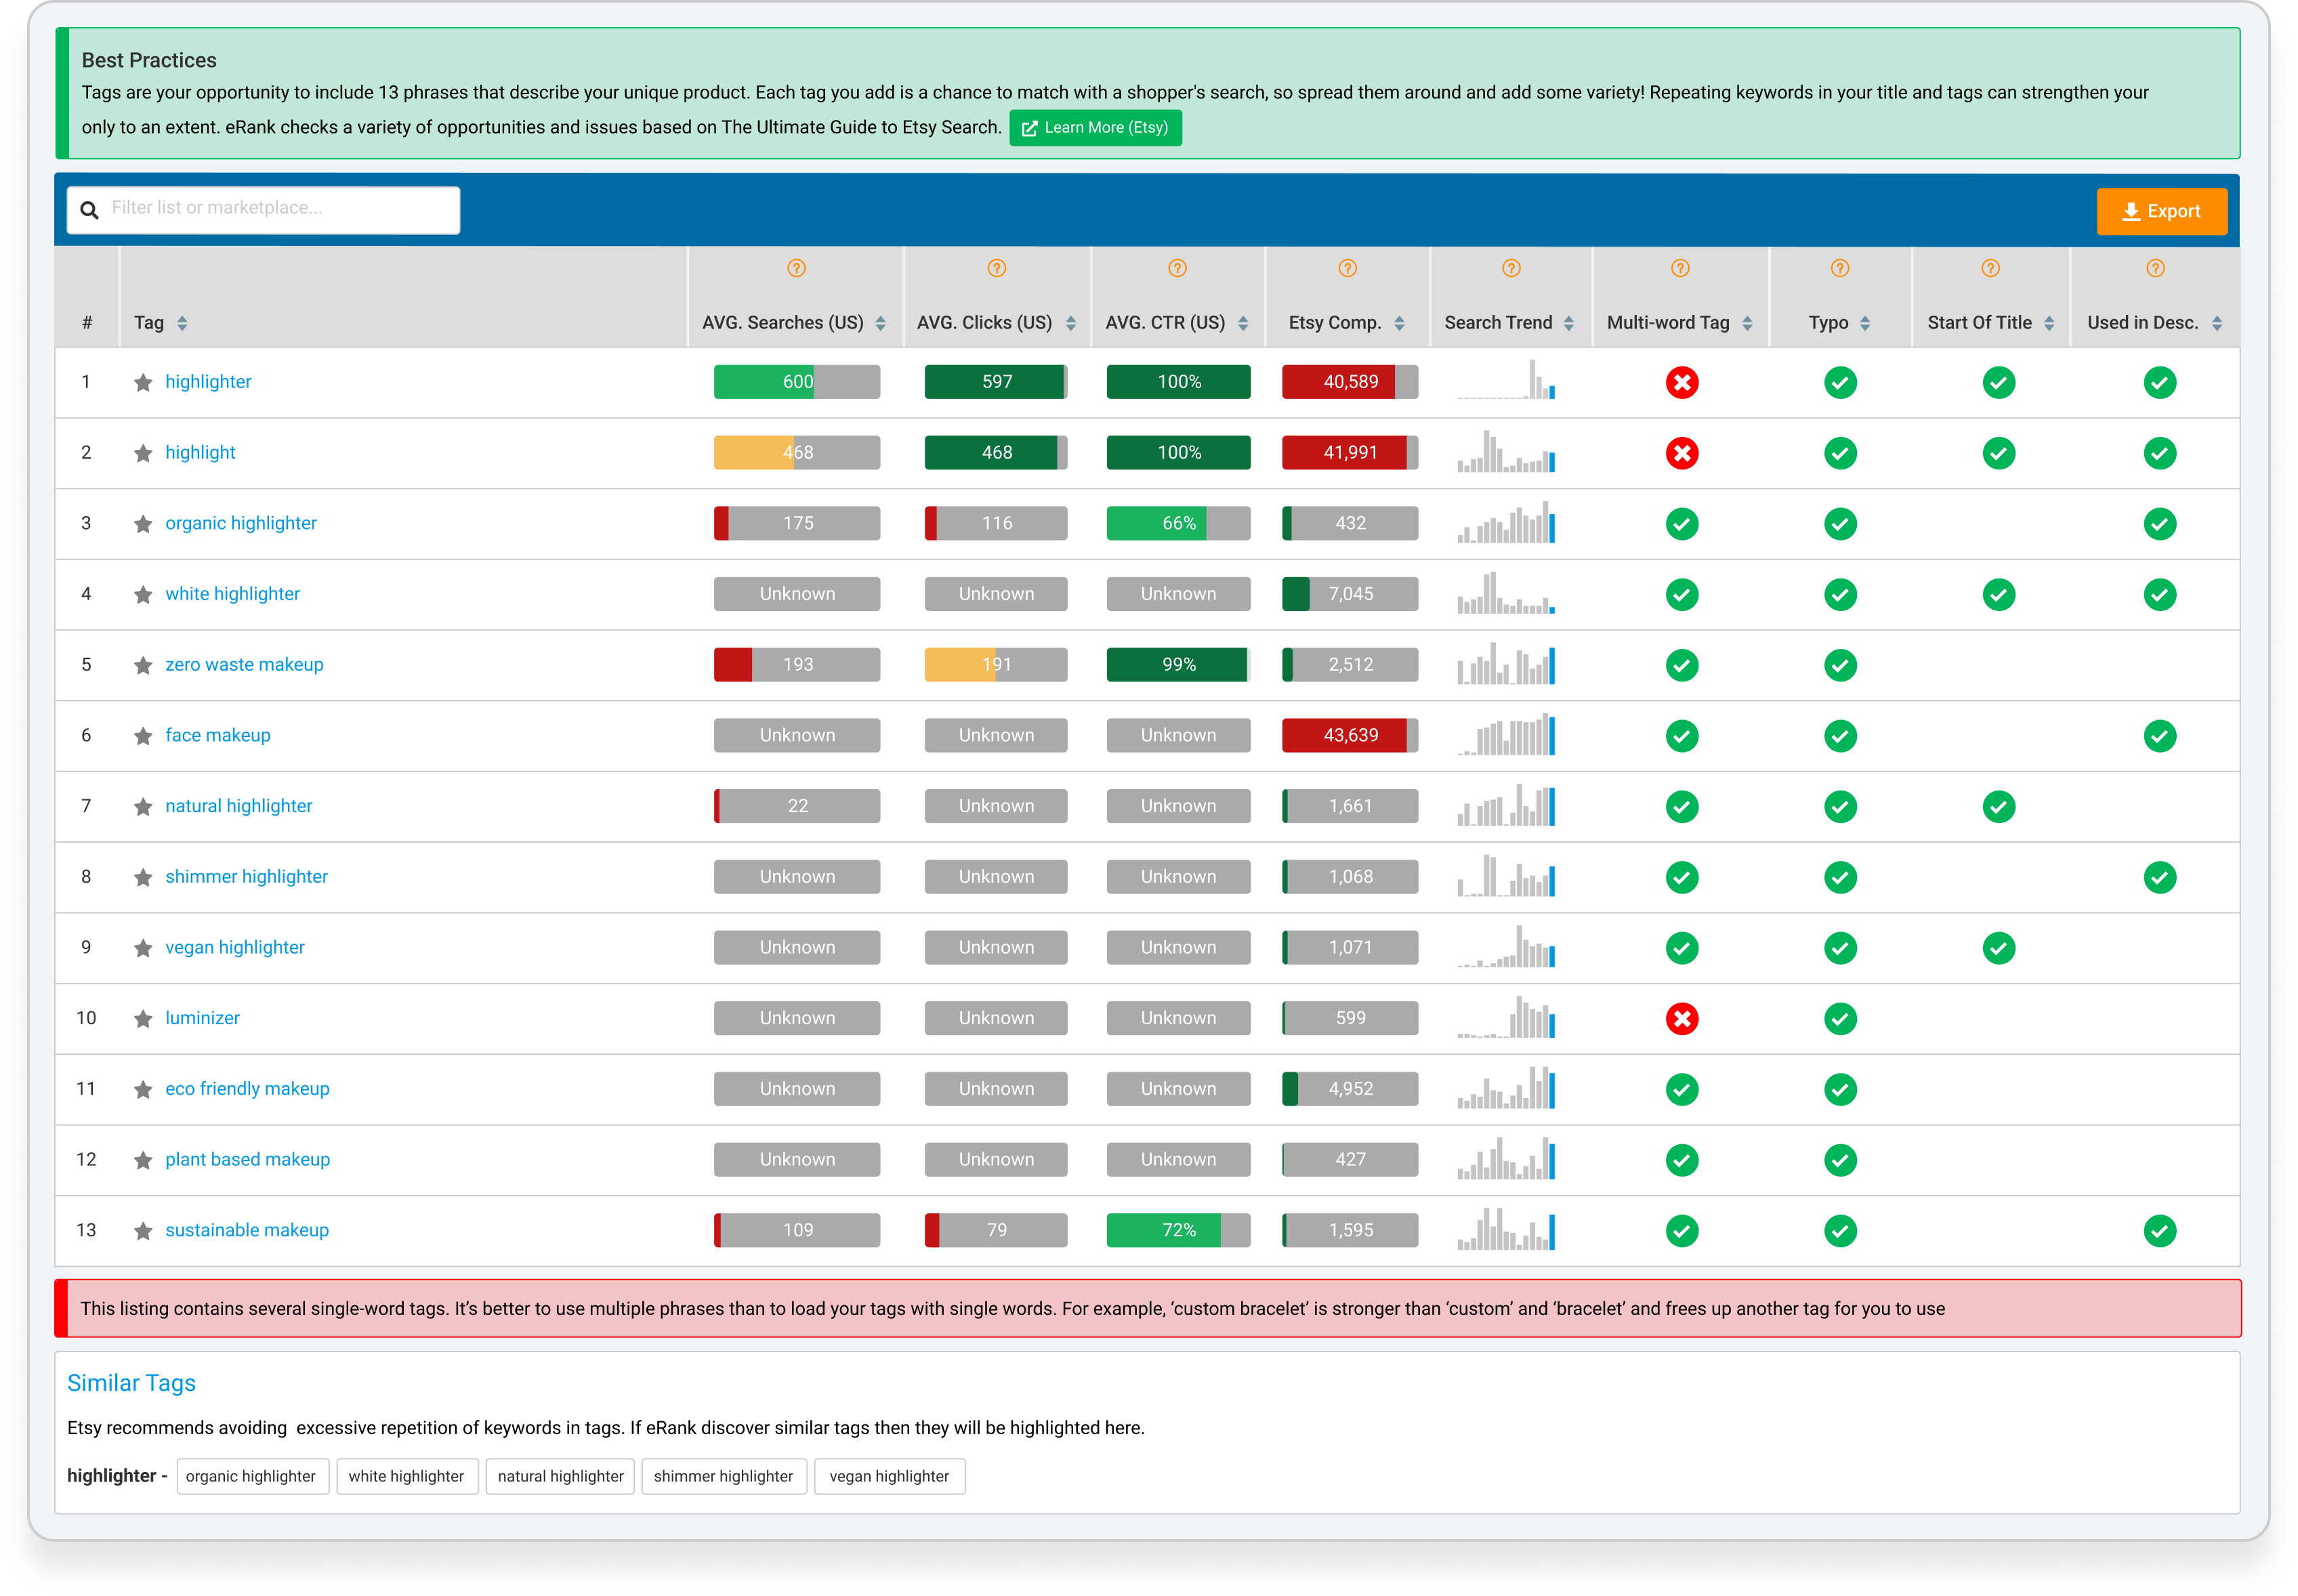Click the 191 clicks bar for zero waste makeup
The image size is (2298, 1596).
(996, 665)
